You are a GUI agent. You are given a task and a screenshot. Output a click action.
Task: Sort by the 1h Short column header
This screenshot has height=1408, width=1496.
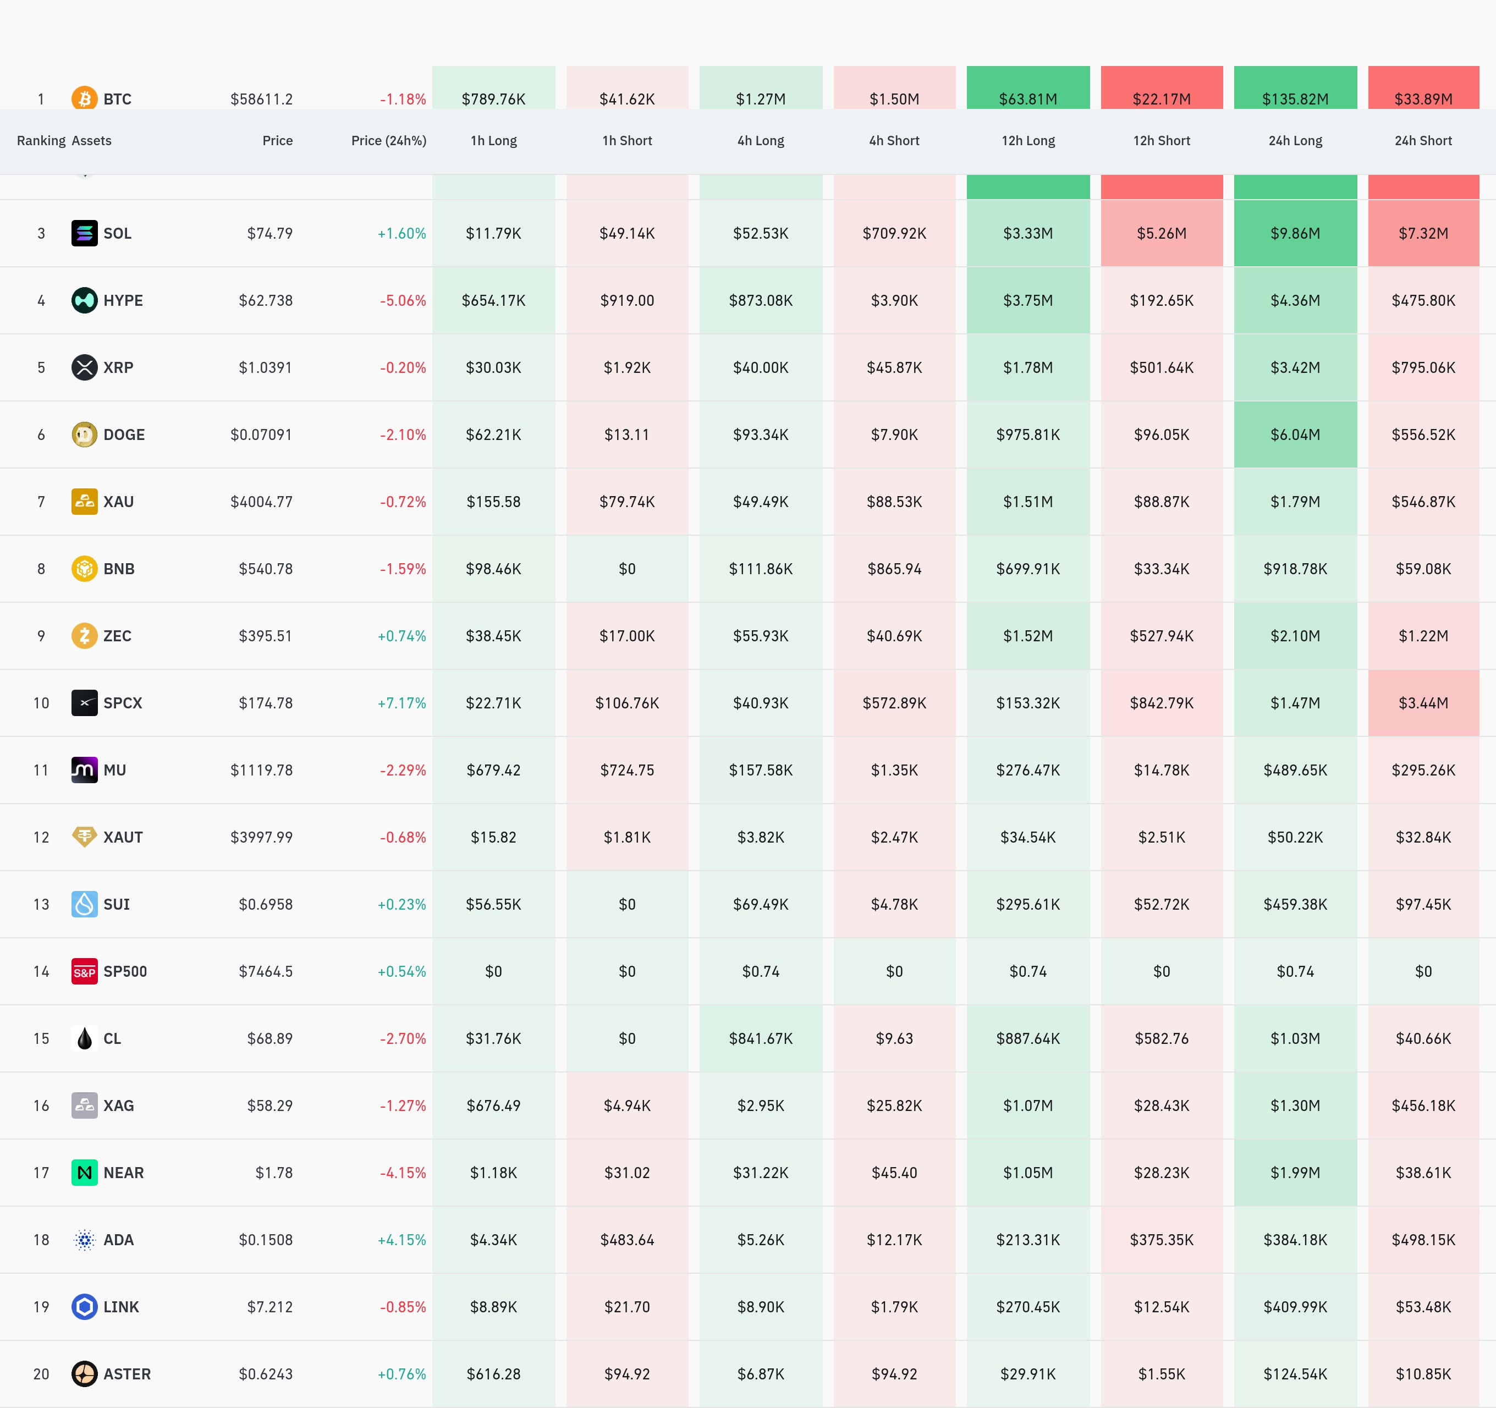[x=627, y=141]
